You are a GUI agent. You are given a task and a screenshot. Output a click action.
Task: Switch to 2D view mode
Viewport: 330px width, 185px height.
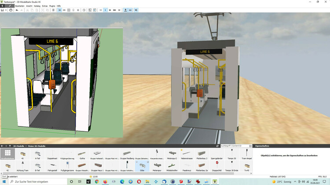pos(65,10)
